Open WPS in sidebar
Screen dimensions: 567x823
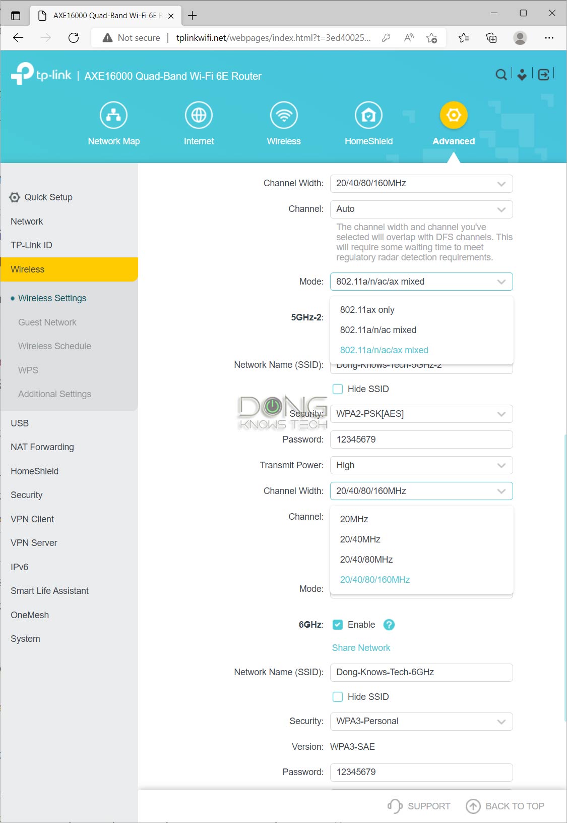click(x=28, y=370)
